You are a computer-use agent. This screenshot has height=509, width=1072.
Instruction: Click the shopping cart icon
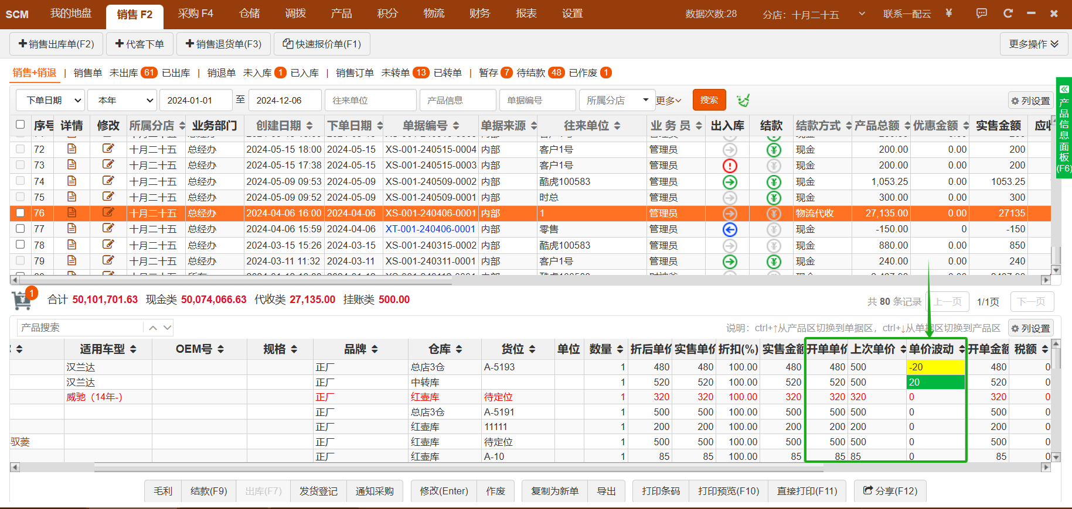point(22,300)
